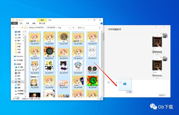Viewport: 179px width, 115px height.
Task: Select the 管理 contextual tab
Action: tap(42, 20)
